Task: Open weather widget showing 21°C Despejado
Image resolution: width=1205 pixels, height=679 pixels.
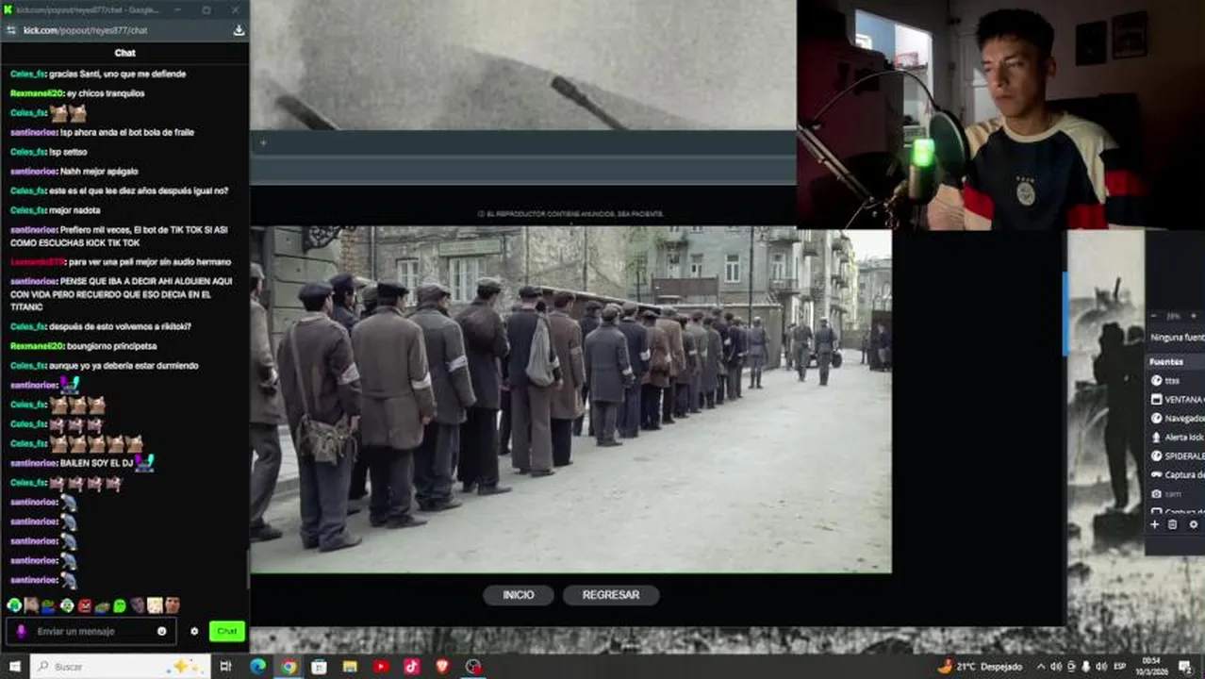Action: (x=980, y=667)
